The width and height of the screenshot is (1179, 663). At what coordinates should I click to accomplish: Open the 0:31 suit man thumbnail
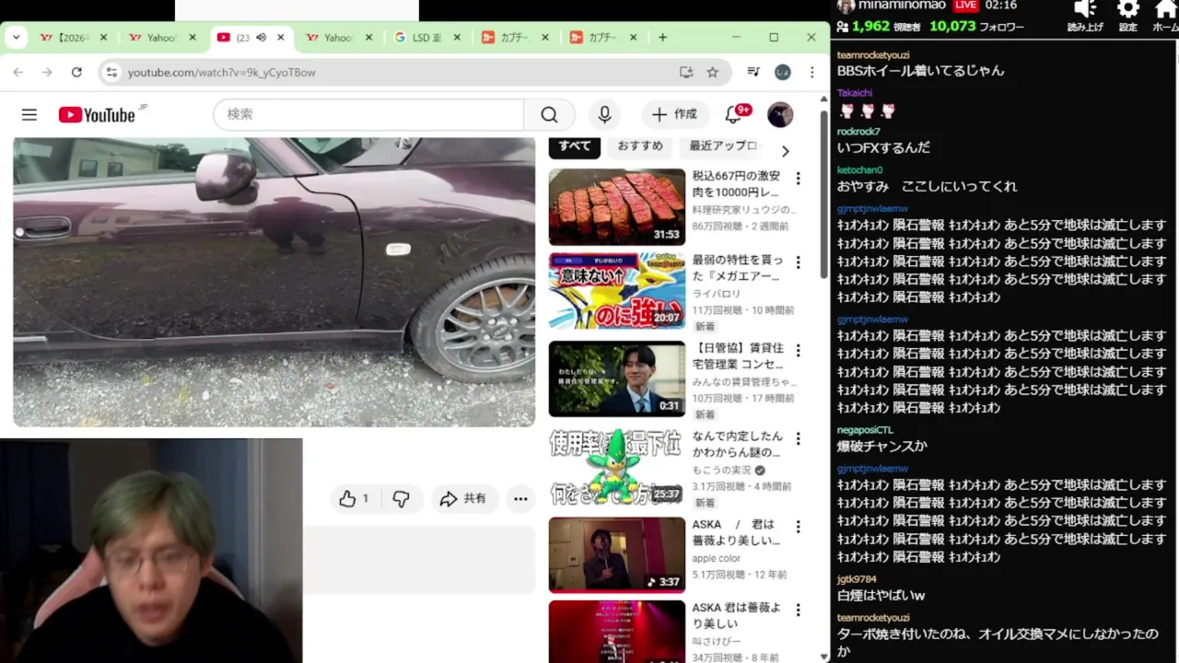tap(617, 378)
